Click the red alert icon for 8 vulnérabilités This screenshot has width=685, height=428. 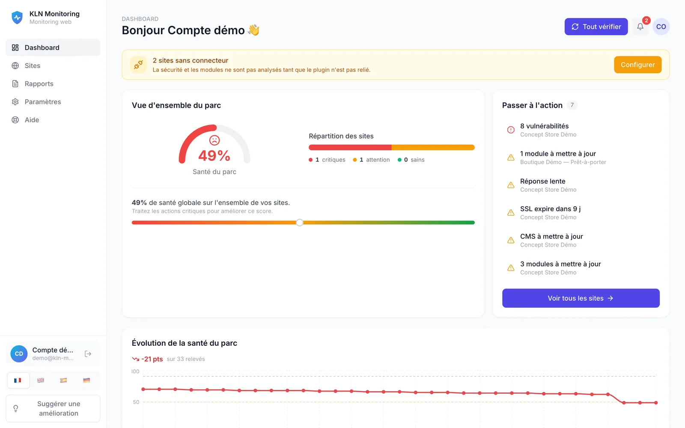click(511, 130)
